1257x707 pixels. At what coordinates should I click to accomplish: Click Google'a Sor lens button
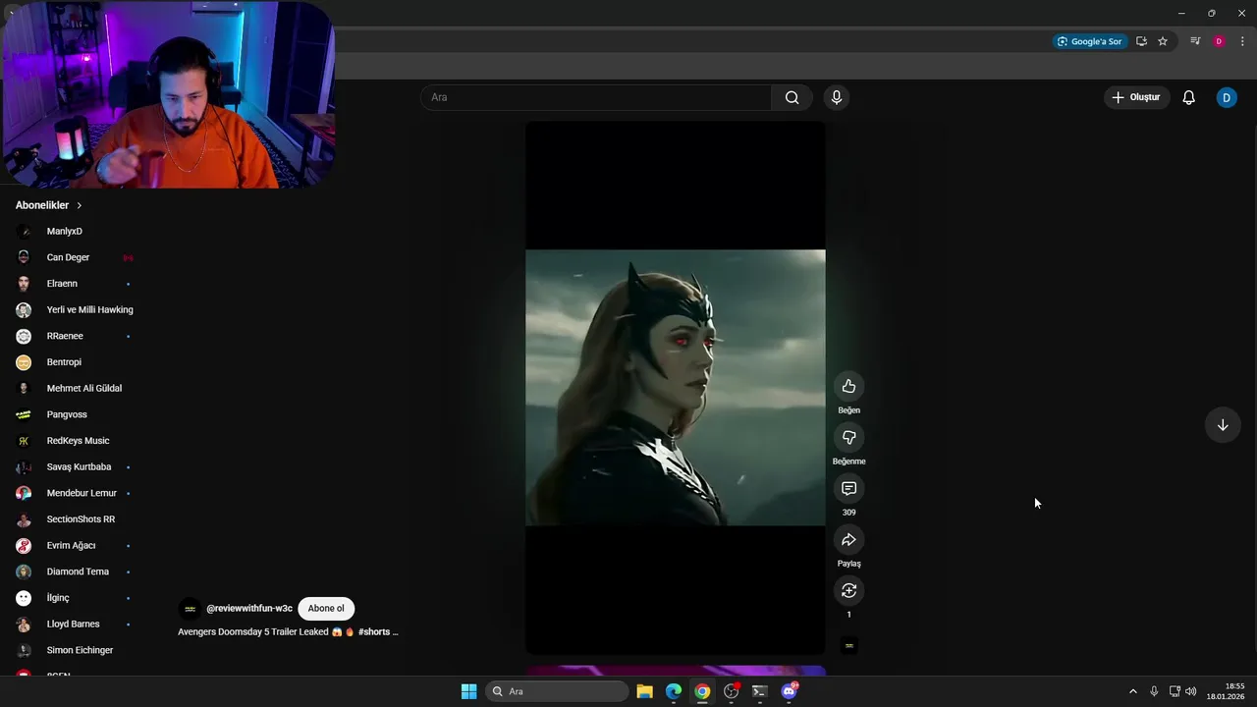pyautogui.click(x=1089, y=41)
